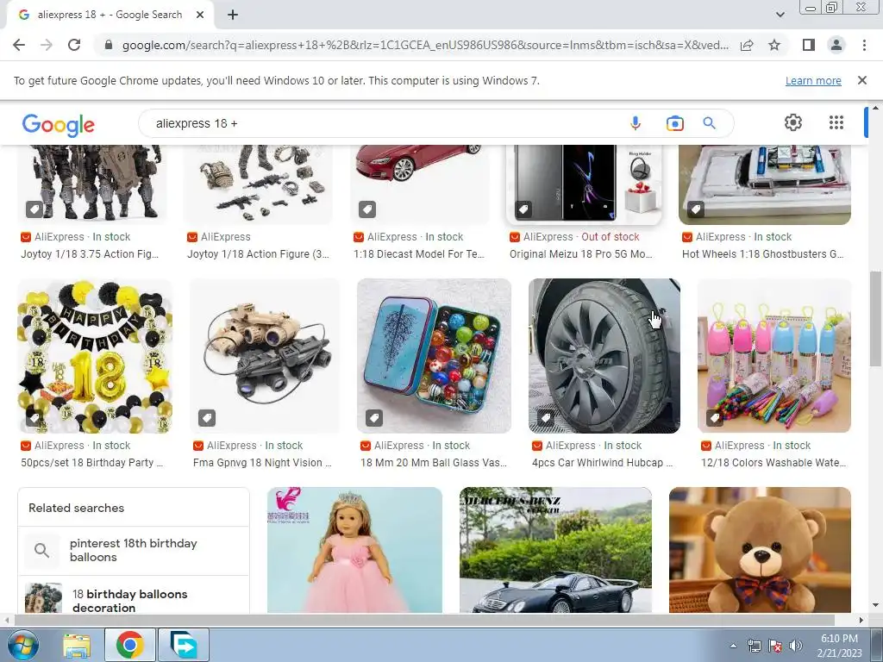Open the Ghostbusters Hot Wheels image
The height and width of the screenshot is (662, 883).
(x=765, y=184)
